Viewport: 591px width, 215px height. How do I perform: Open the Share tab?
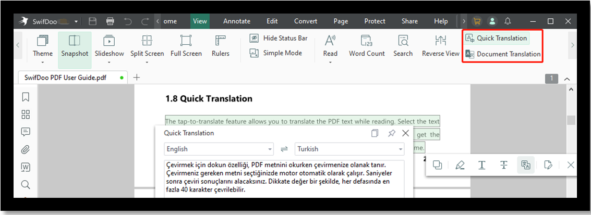pyautogui.click(x=409, y=21)
